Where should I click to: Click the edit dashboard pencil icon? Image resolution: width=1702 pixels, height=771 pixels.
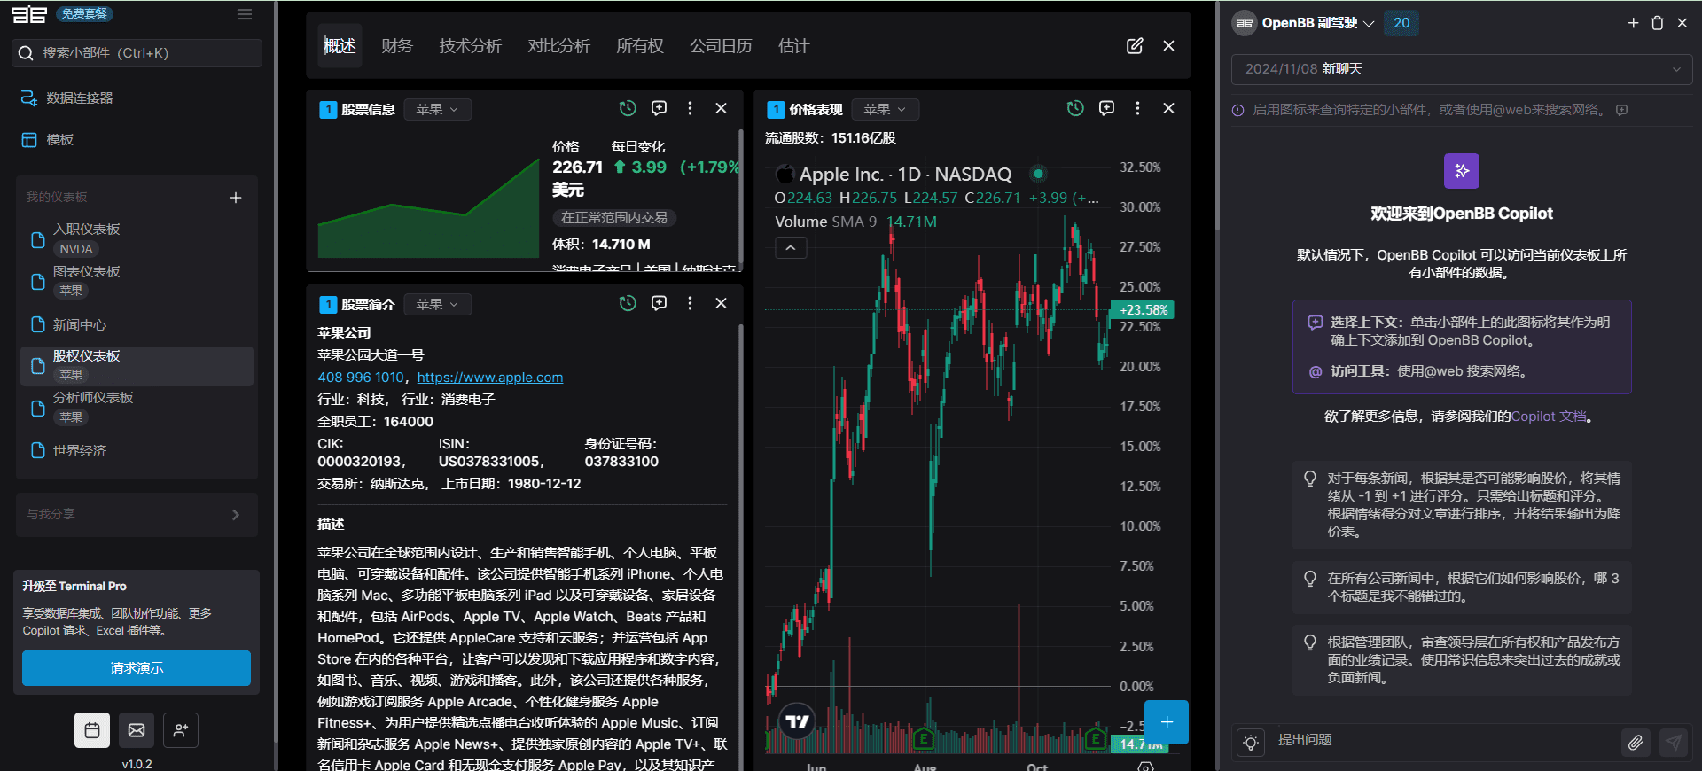point(1135,46)
